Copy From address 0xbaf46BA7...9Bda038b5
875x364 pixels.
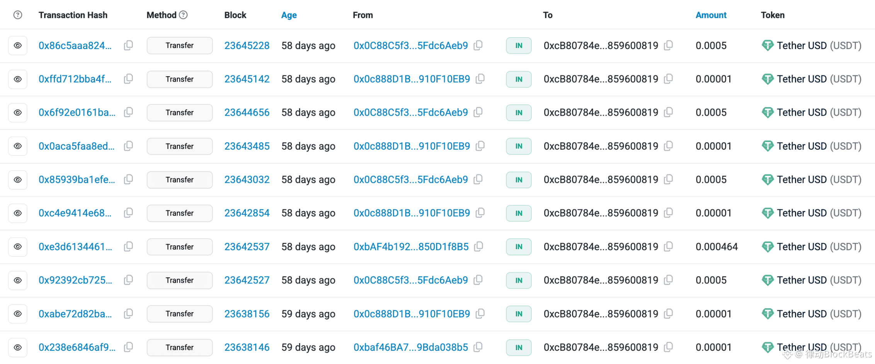click(478, 347)
